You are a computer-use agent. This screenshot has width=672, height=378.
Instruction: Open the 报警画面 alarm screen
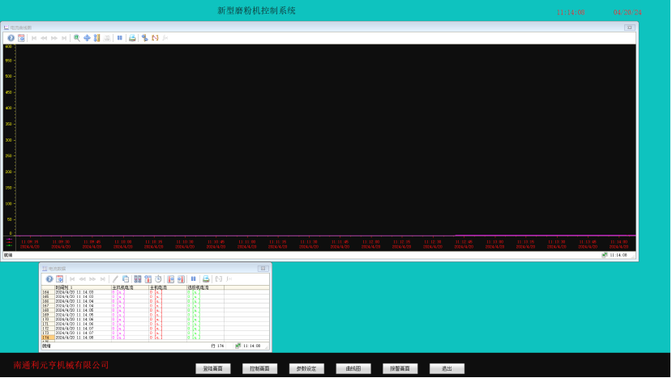click(400, 369)
